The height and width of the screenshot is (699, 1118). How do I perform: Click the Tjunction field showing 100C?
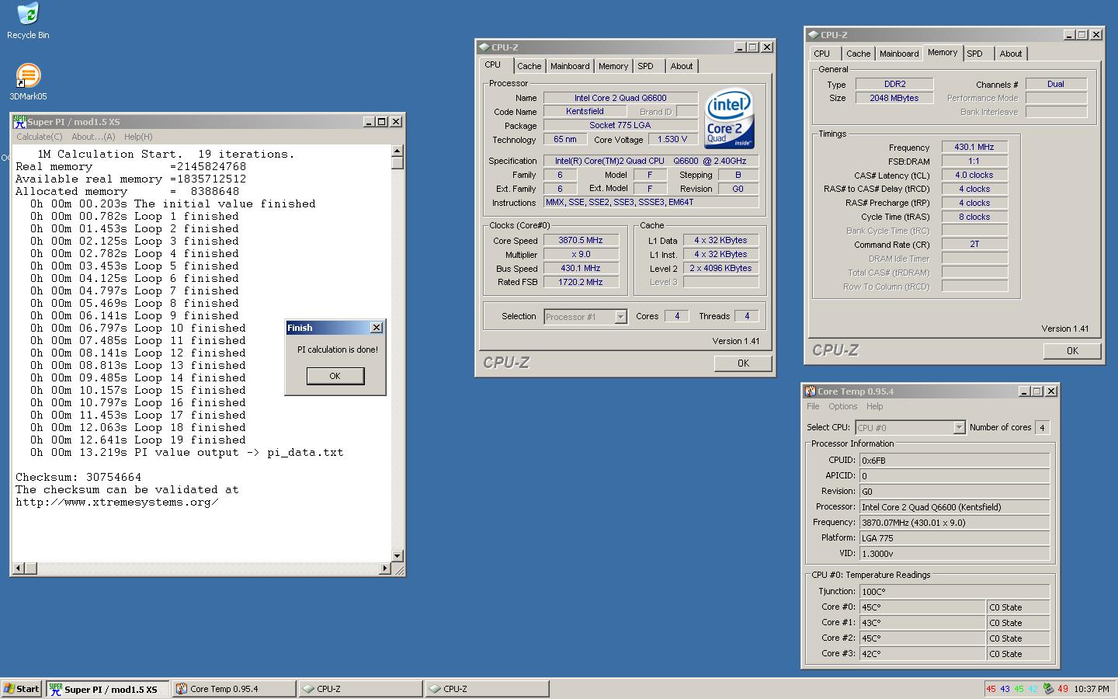coord(954,591)
